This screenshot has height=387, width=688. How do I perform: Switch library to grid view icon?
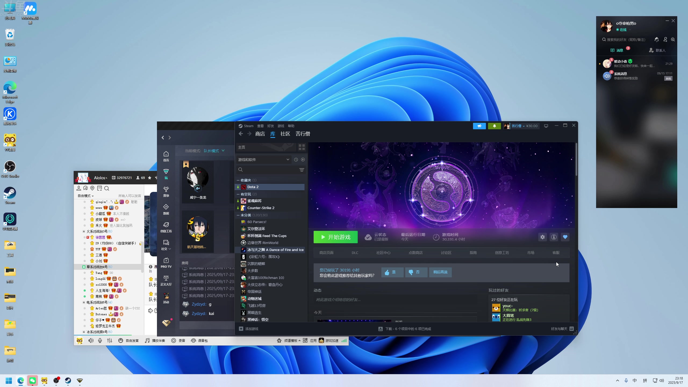[302, 147]
